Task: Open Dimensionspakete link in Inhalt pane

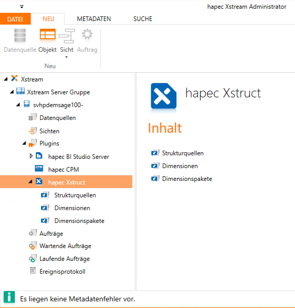Action: [x=187, y=179]
